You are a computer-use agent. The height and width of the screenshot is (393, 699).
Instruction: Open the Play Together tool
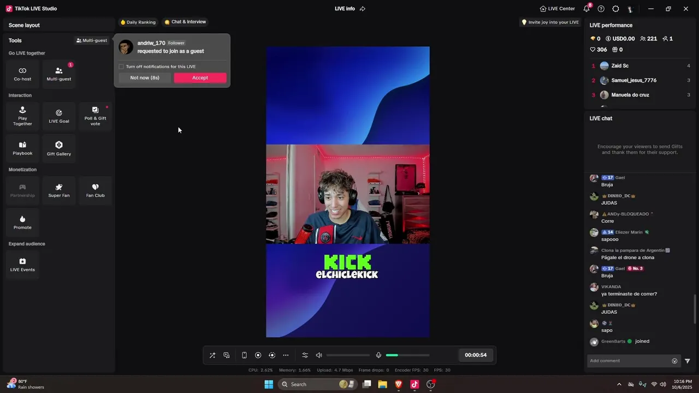(x=22, y=116)
